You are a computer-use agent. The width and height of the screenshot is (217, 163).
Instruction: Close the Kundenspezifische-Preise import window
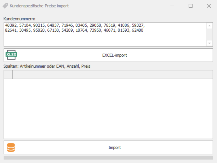tap(209, 6)
